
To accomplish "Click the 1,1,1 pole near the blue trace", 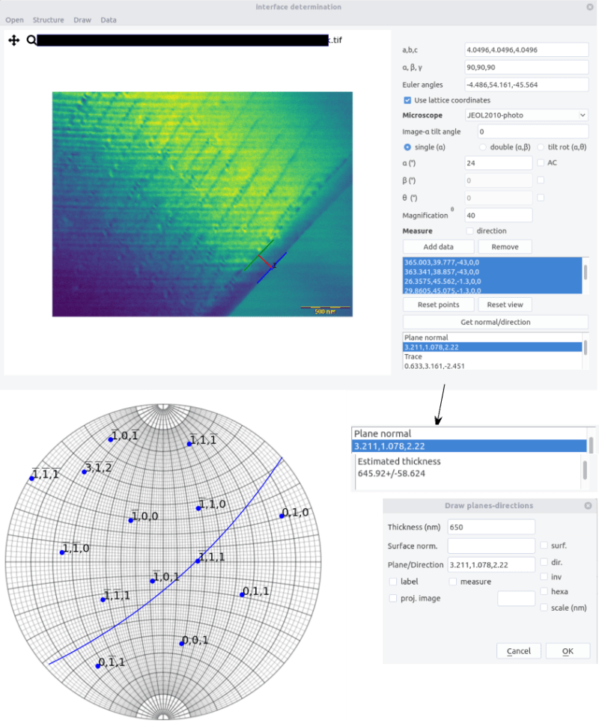I will [x=198, y=561].
